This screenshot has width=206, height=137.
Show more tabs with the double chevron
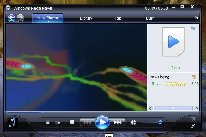tap(197, 18)
